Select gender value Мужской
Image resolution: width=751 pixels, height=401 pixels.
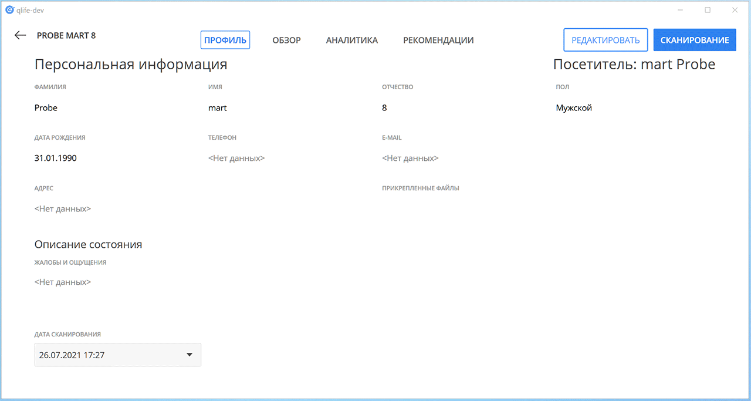click(x=574, y=108)
